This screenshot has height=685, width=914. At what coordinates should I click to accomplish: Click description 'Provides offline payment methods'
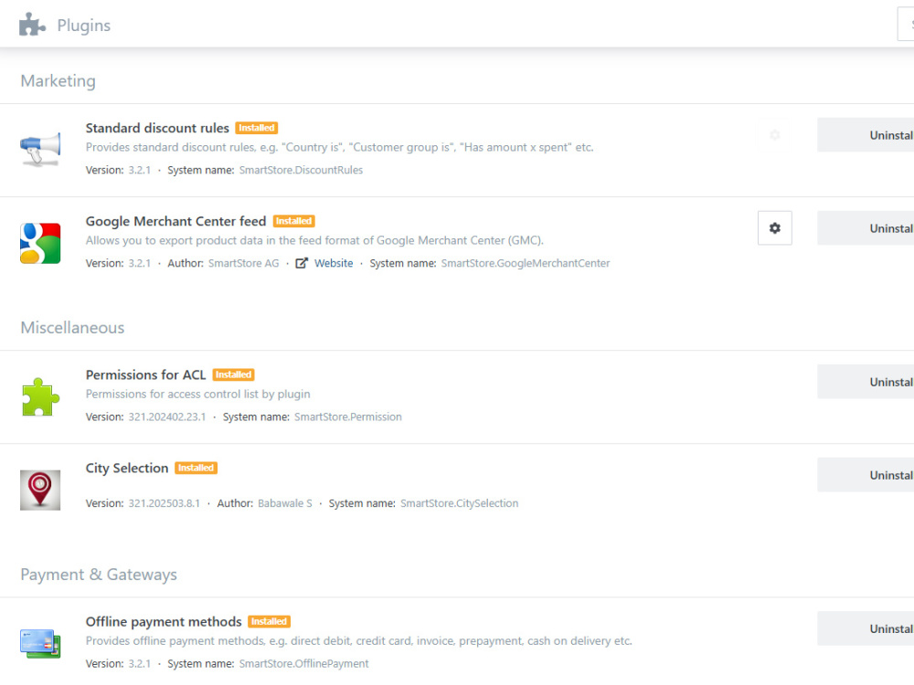(359, 641)
